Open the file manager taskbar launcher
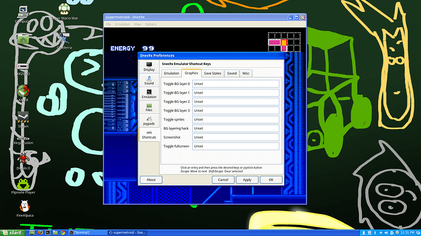 pos(56,232)
